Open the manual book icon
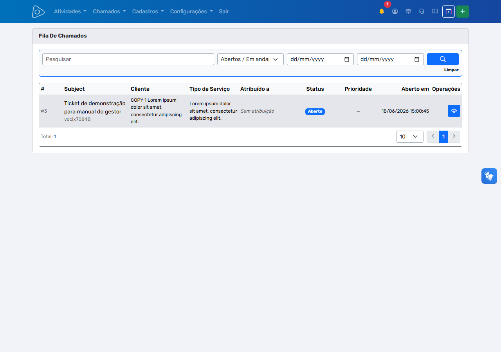 (x=435, y=11)
